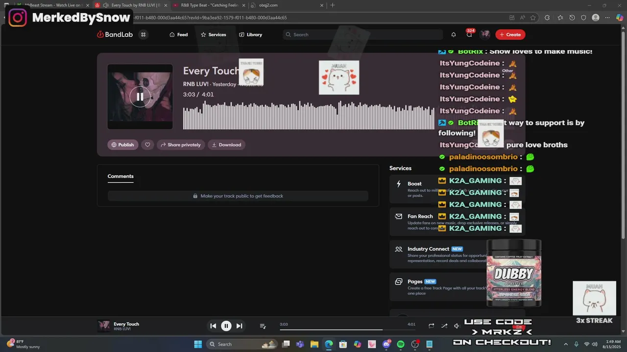Image resolution: width=627 pixels, height=352 pixels.
Task: Toggle repeat in the player bar
Action: (432, 326)
